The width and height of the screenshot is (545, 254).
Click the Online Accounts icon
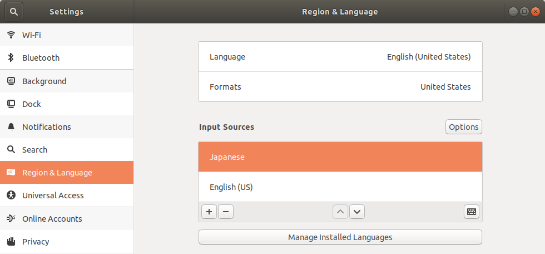pos(11,219)
